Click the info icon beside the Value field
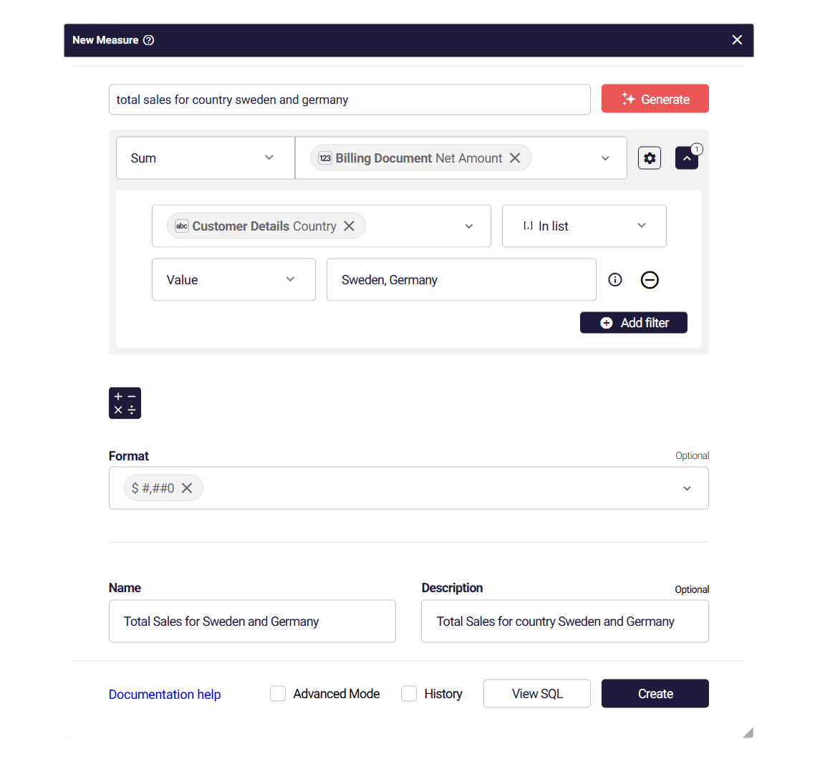The width and height of the screenshot is (825, 764). click(614, 280)
